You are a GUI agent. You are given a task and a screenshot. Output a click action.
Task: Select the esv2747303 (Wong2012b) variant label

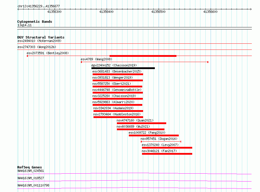tap(37, 47)
